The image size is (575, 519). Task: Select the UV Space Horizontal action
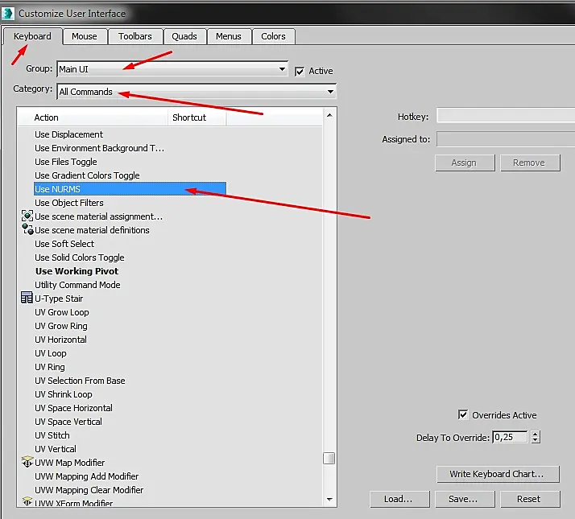pos(74,408)
